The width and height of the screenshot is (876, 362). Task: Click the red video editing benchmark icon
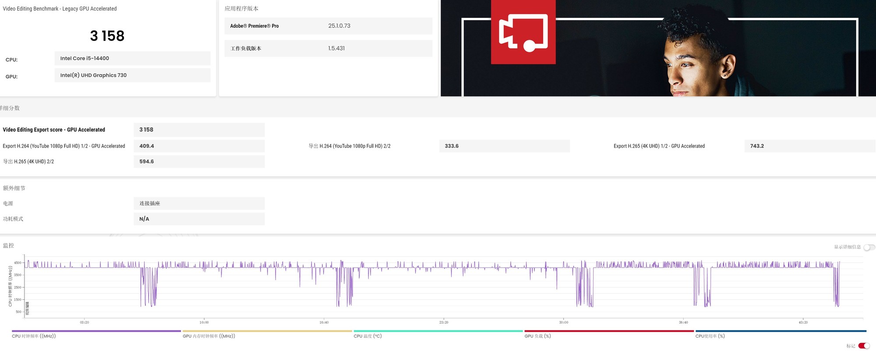(x=523, y=32)
